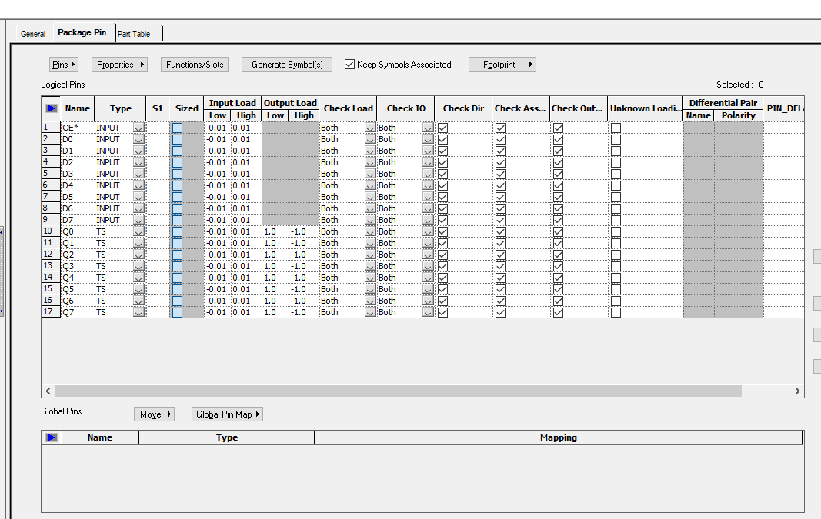Select row number 17 header
The width and height of the screenshot is (821, 519).
click(51, 312)
